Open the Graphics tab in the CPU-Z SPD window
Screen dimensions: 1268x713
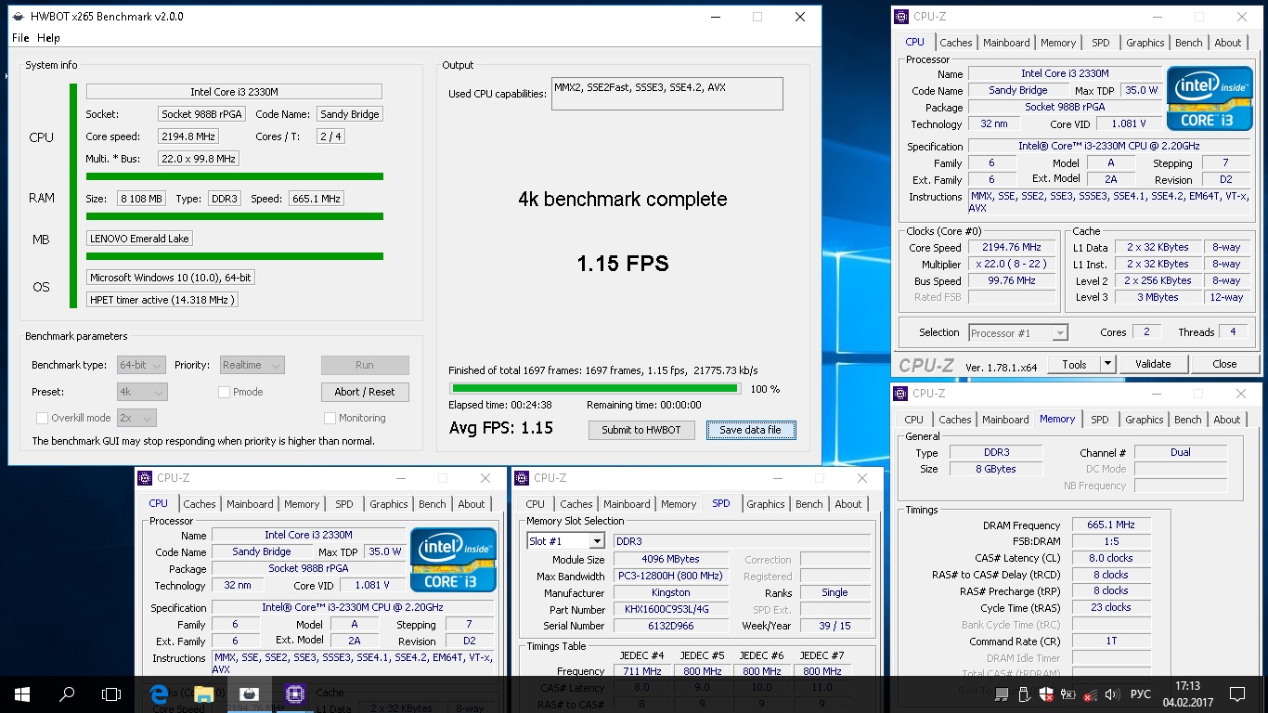[766, 504]
